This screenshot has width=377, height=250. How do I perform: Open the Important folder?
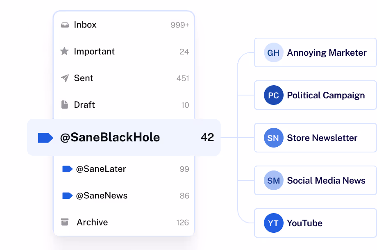coord(124,51)
